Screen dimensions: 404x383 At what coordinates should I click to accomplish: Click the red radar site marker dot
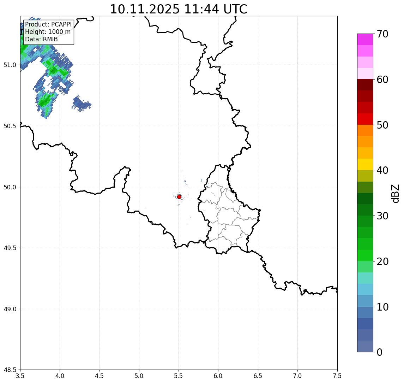179,197
